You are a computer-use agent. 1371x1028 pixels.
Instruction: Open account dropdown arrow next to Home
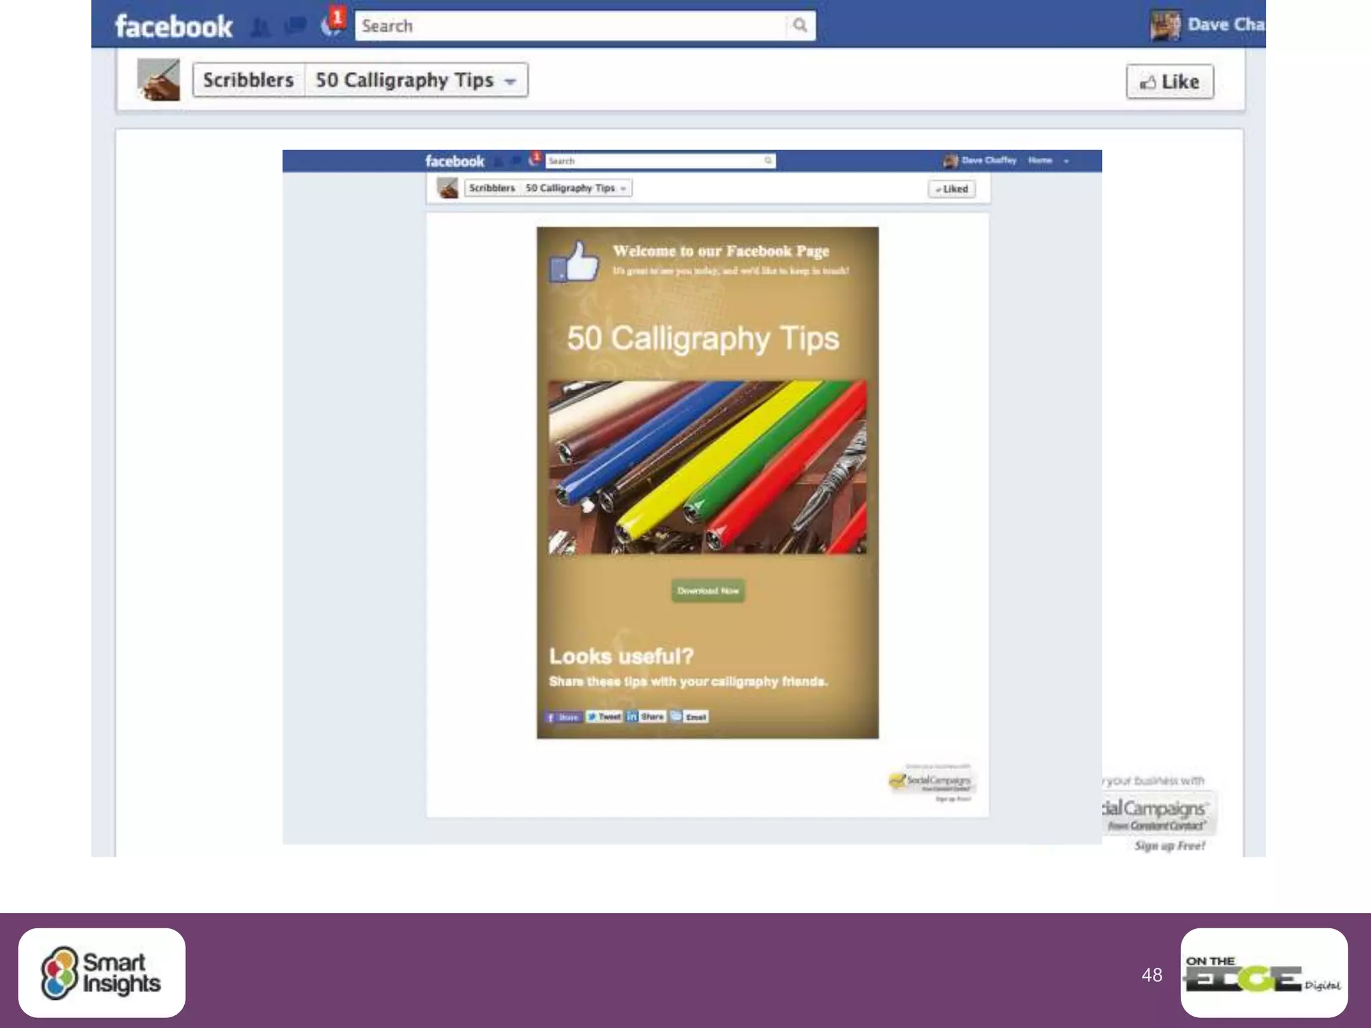pos(1066,161)
